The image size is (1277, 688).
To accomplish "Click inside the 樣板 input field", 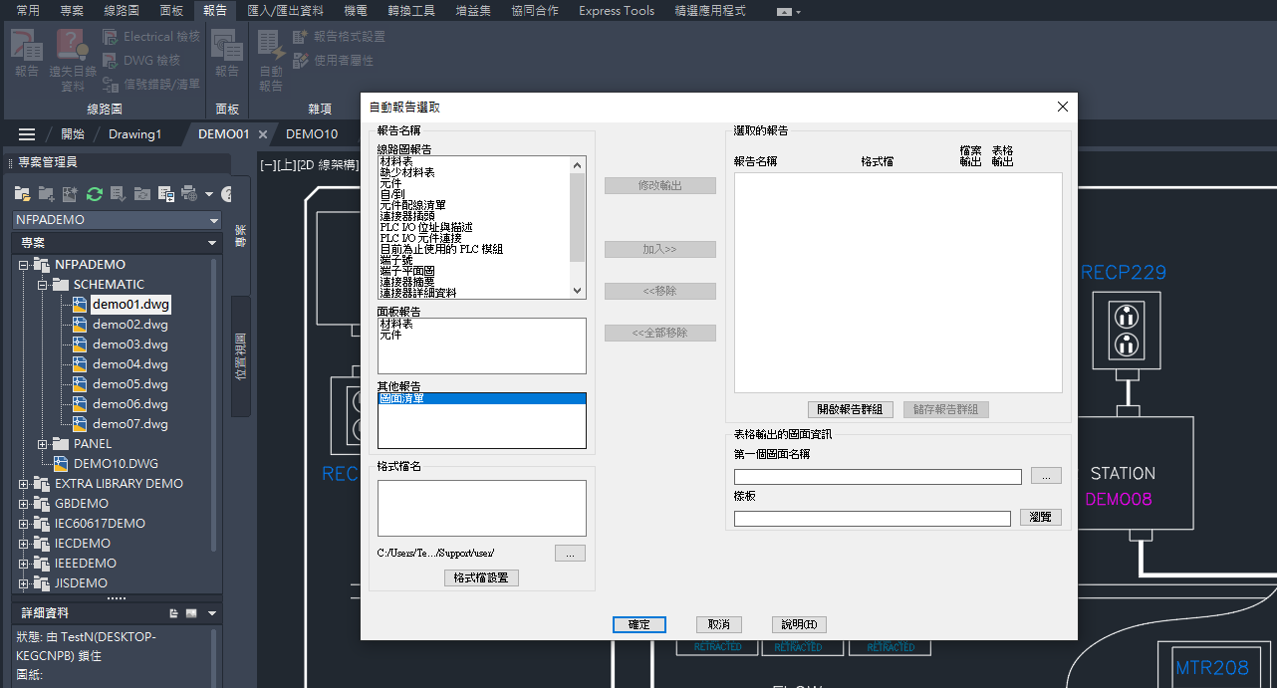I will tap(872, 518).
